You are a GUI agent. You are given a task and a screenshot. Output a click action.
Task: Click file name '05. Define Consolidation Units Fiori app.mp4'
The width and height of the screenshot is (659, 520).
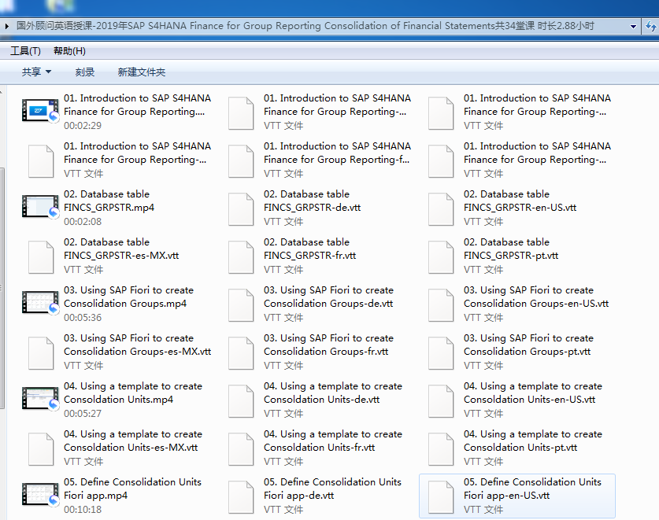point(132,489)
